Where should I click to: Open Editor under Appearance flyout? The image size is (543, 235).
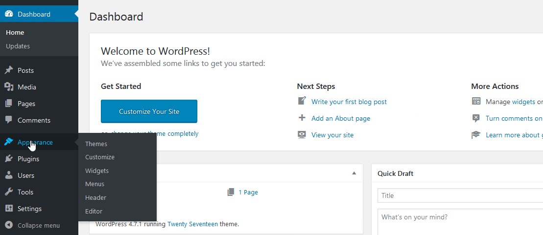click(x=94, y=212)
